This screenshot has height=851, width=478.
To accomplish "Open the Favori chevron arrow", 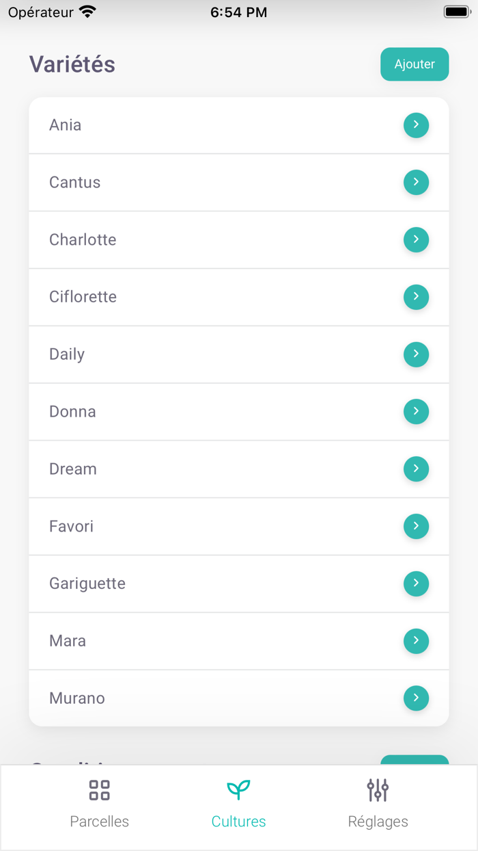I will [416, 526].
